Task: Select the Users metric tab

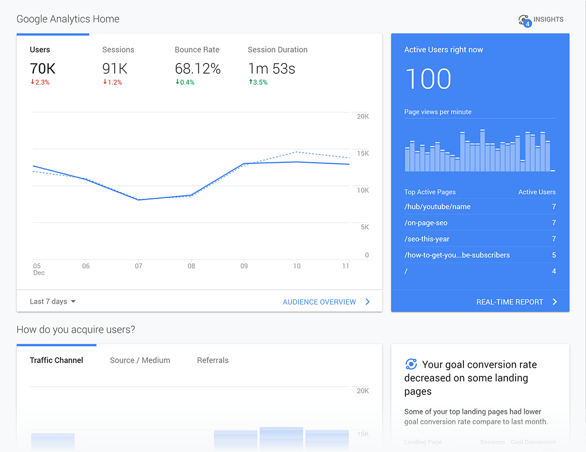Action: (x=40, y=49)
